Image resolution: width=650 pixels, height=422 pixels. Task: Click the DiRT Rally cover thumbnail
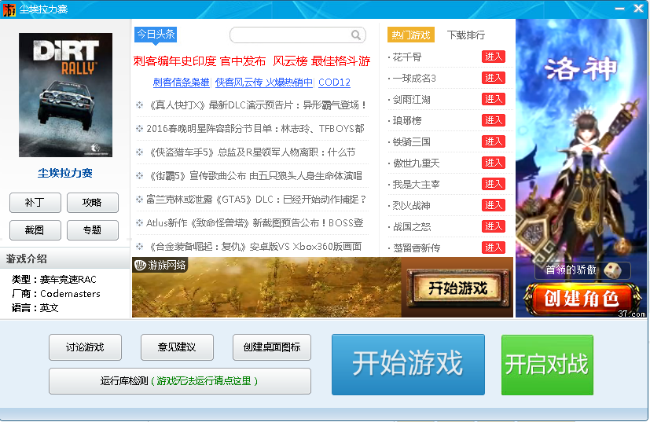point(65,94)
